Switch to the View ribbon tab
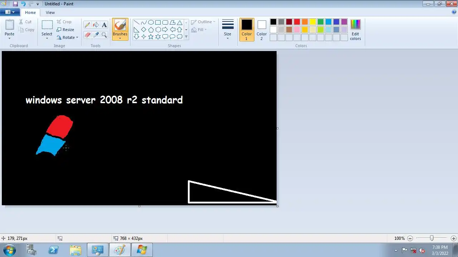This screenshot has height=257, width=458. click(50, 12)
